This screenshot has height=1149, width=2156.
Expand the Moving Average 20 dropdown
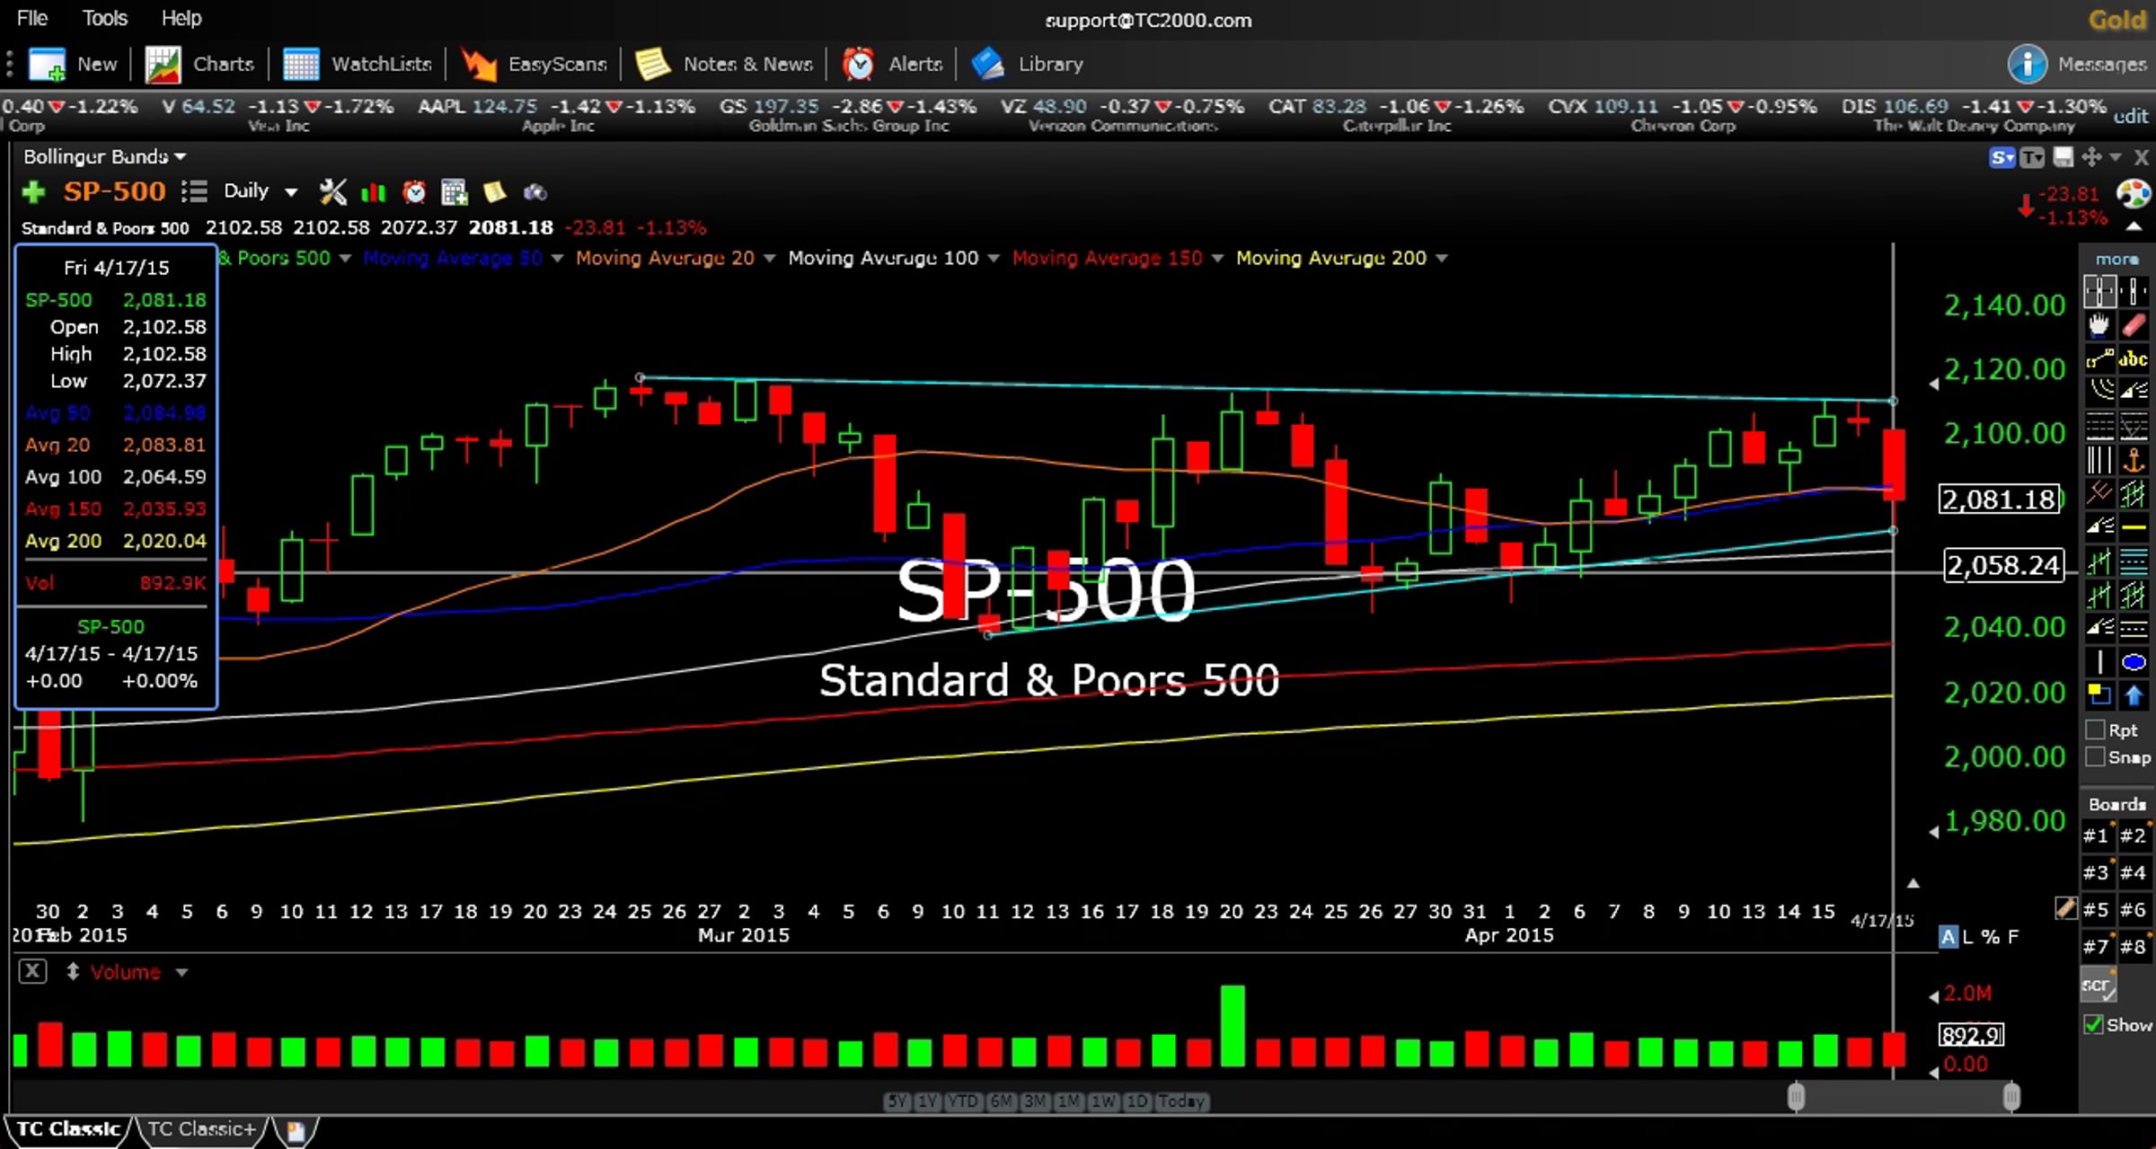click(769, 259)
